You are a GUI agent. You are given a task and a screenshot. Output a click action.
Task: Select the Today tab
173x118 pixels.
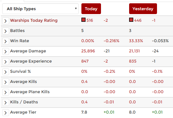91,9
